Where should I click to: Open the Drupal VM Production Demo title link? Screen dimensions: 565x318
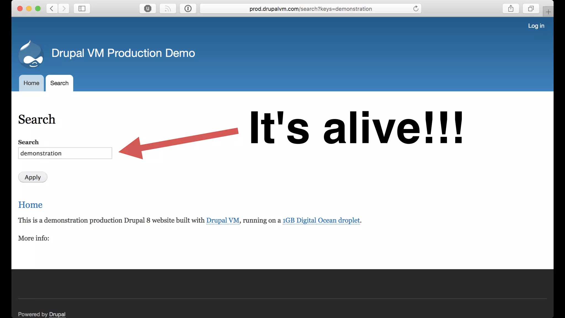click(x=123, y=53)
